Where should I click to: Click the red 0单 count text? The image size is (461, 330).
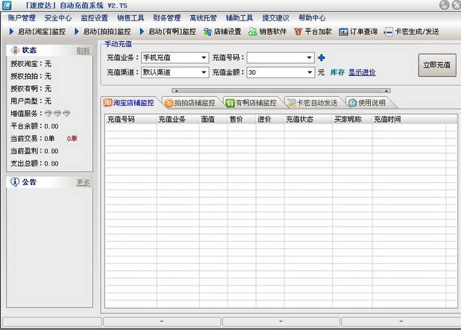tap(72, 138)
